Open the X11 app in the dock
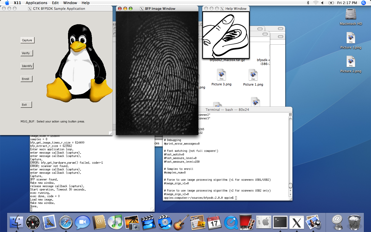The height and width of the screenshot is (232, 371). [297, 222]
